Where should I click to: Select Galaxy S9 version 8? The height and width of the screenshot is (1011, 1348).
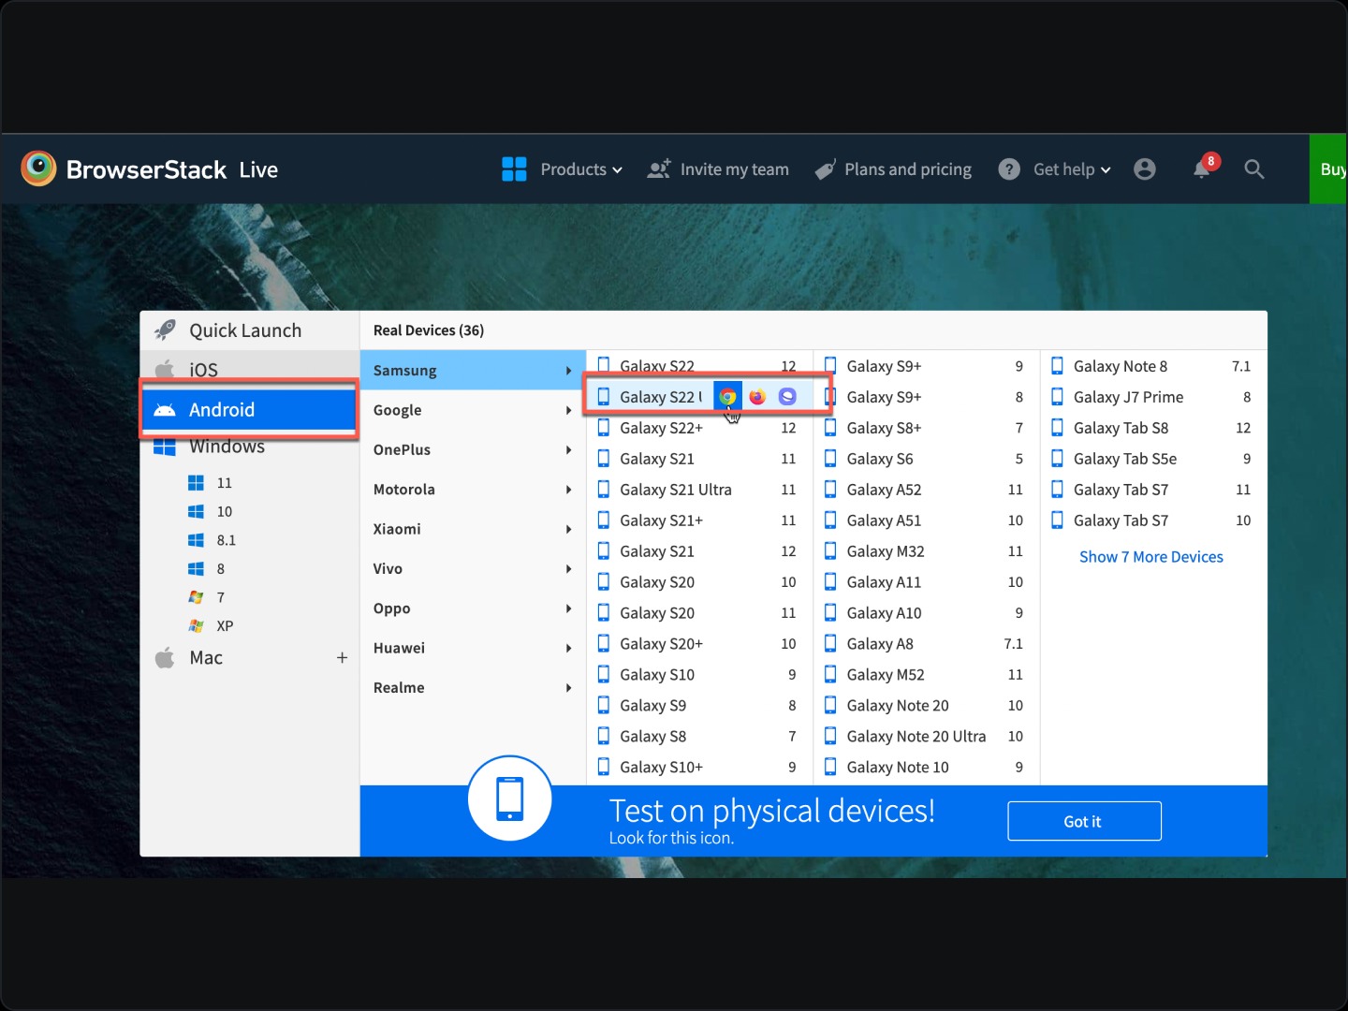[x=698, y=706]
